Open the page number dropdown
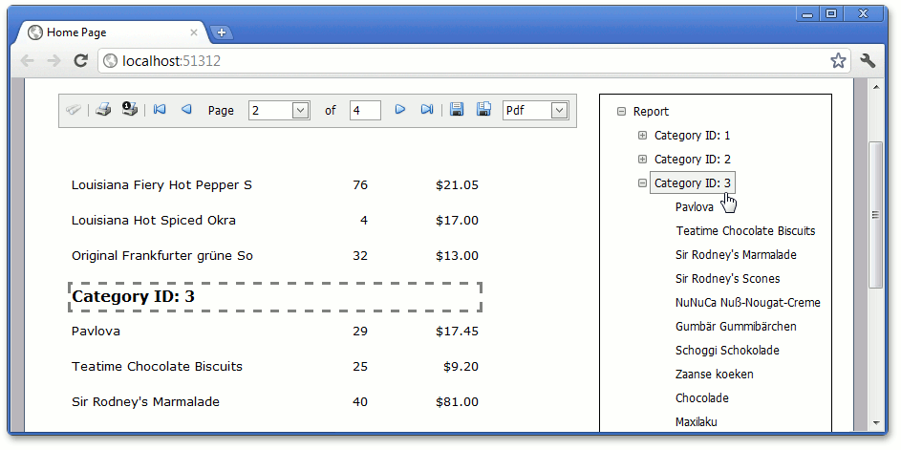 tap(300, 111)
